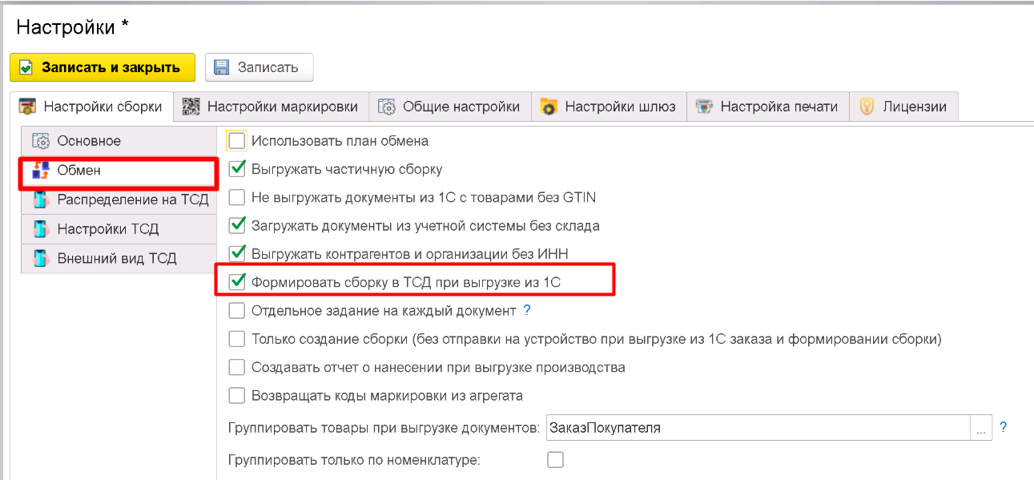1034x480 pixels.
Task: Open the Настройки шлюз tab
Action: (x=609, y=107)
